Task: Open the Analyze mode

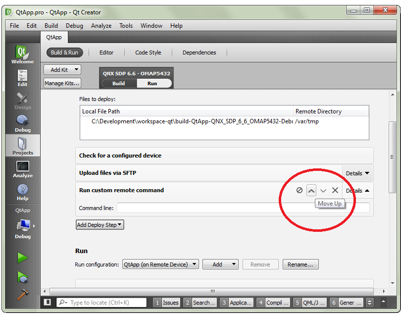Action: [x=22, y=169]
